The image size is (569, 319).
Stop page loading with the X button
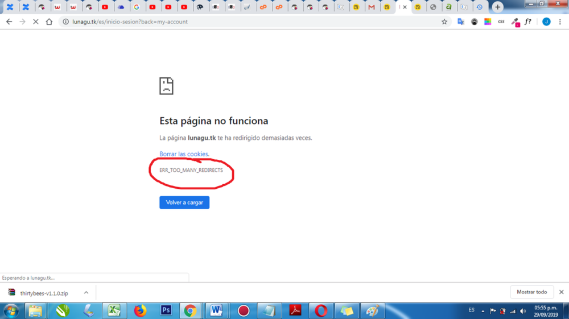(x=35, y=22)
